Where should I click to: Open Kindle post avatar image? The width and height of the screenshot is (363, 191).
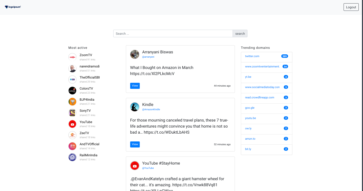point(135,107)
